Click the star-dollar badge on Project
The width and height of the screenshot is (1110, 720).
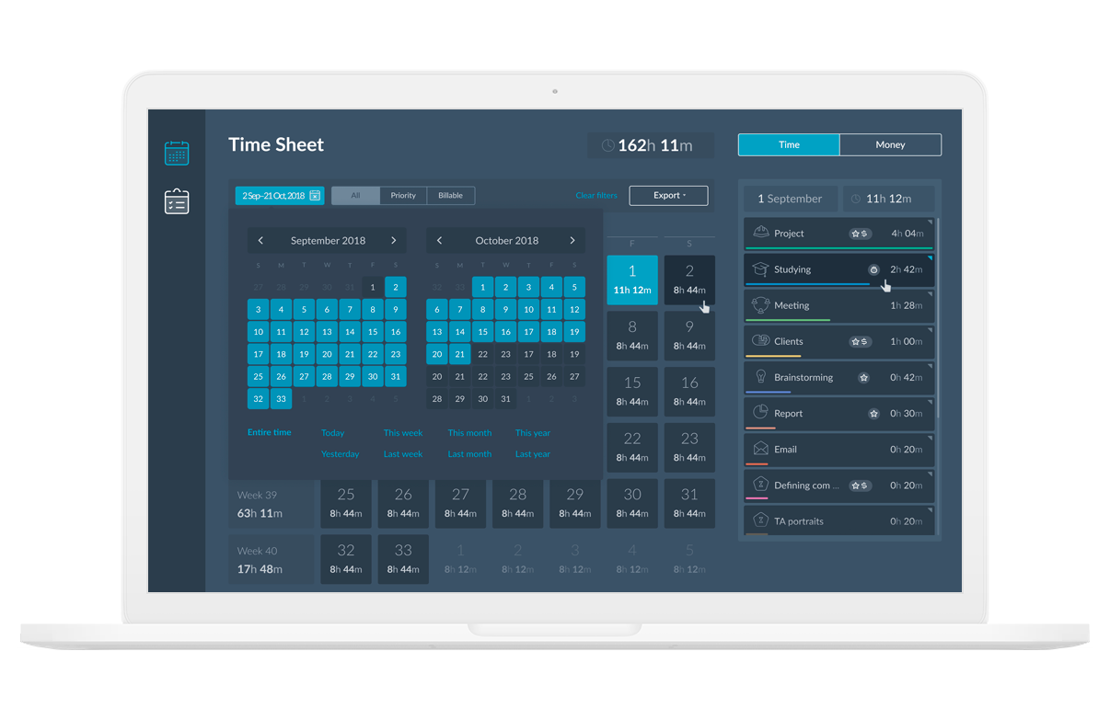point(860,234)
